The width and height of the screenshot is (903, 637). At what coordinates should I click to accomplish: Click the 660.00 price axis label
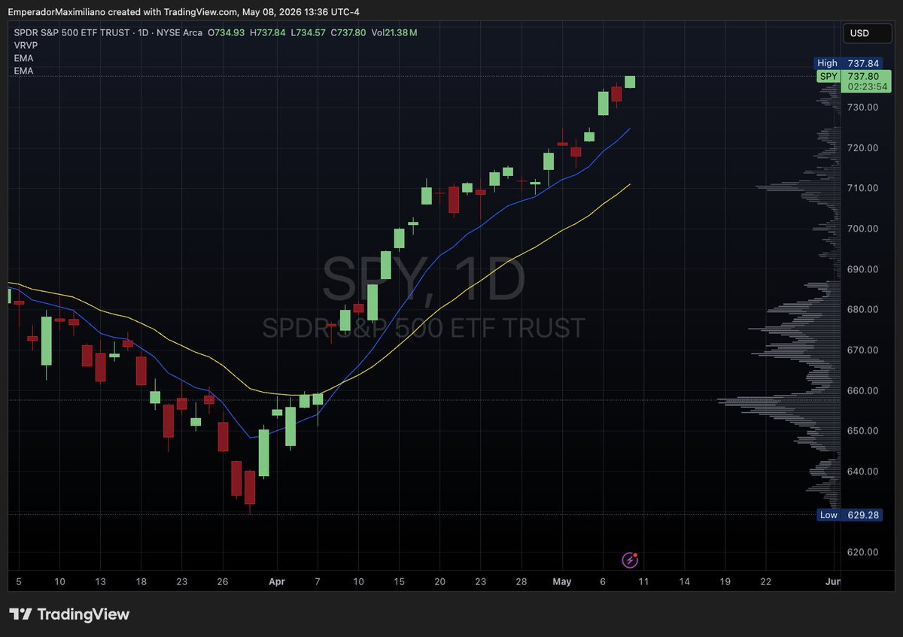862,390
